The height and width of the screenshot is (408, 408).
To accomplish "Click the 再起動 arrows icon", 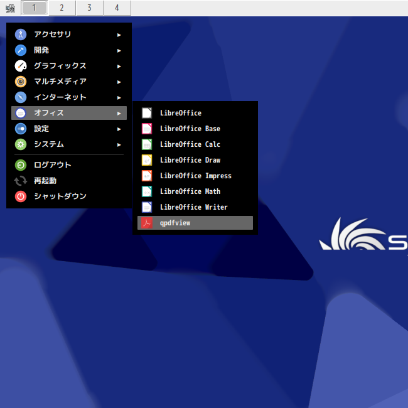I will (x=21, y=181).
